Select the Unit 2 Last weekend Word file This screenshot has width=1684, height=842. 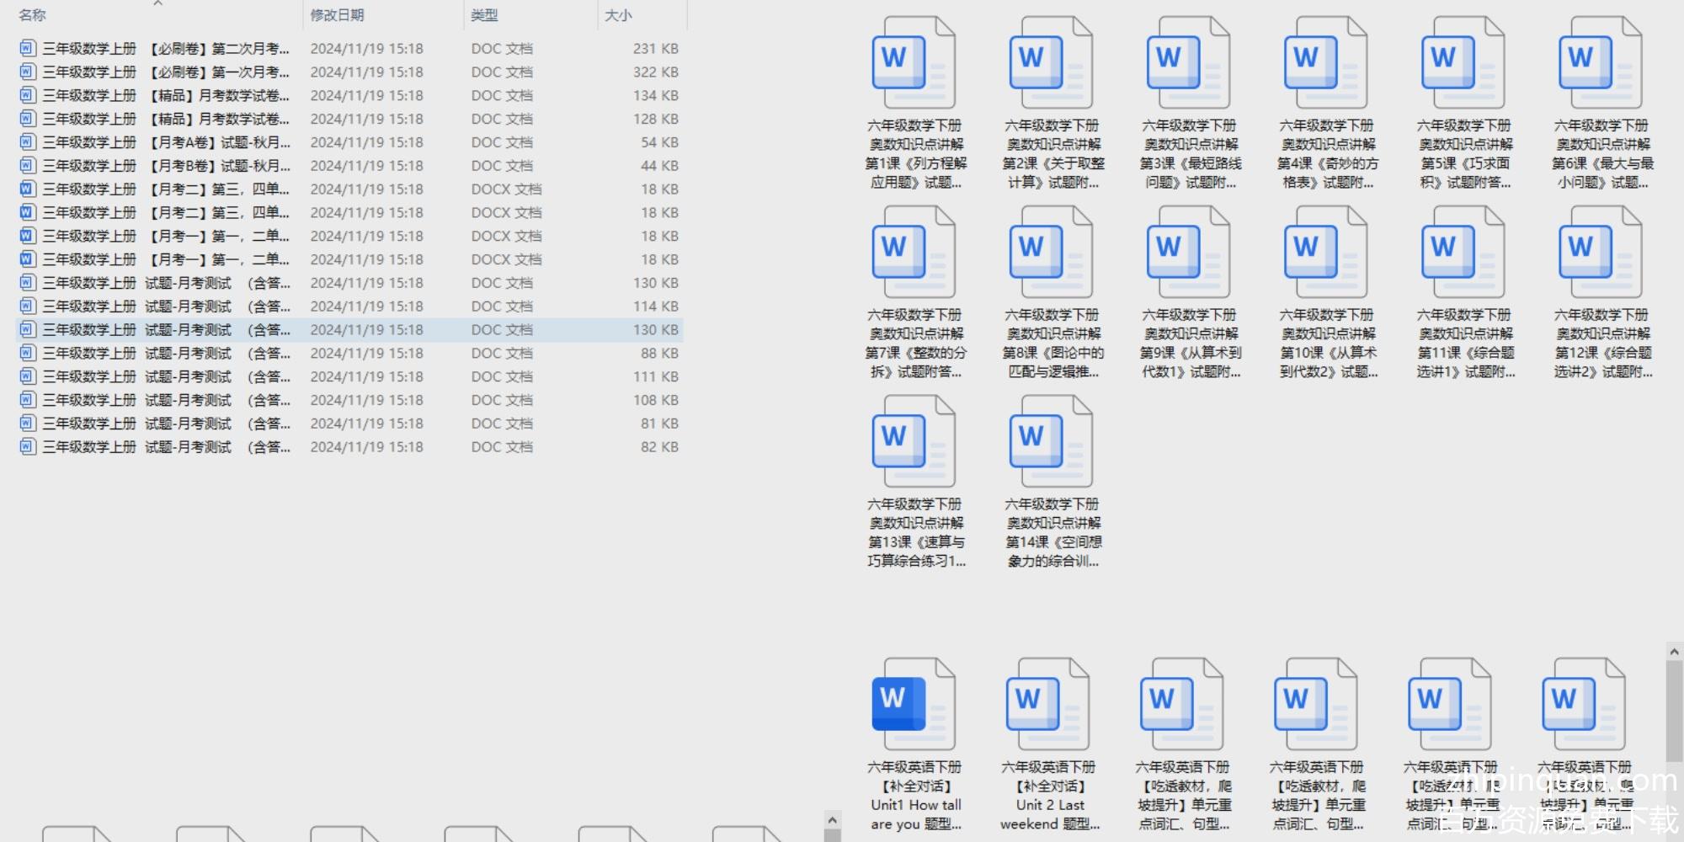coord(1047,705)
